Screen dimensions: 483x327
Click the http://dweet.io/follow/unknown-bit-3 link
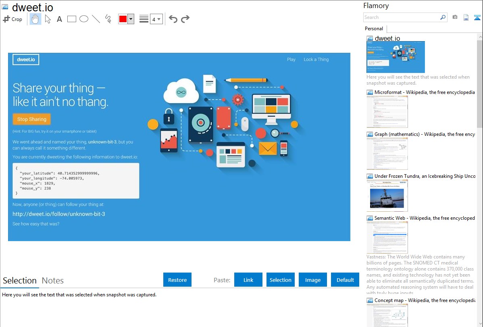click(58, 214)
